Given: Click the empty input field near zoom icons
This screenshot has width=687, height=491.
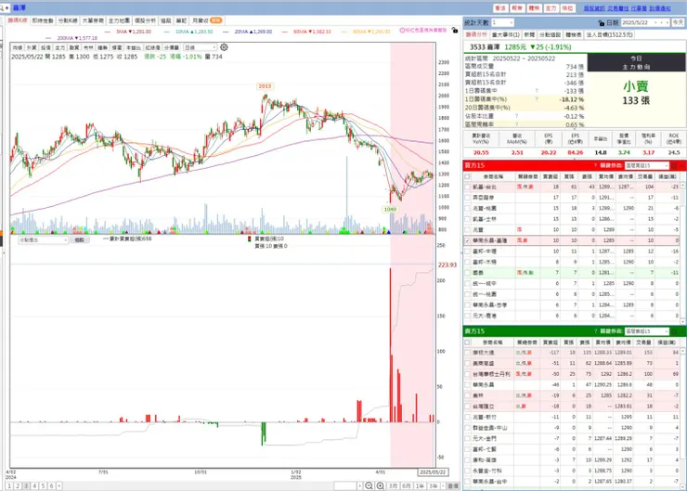Looking at the screenshot, I should coord(345,485).
